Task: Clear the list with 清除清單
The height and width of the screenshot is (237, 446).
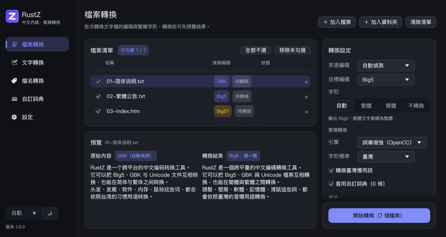Action: click(421, 22)
